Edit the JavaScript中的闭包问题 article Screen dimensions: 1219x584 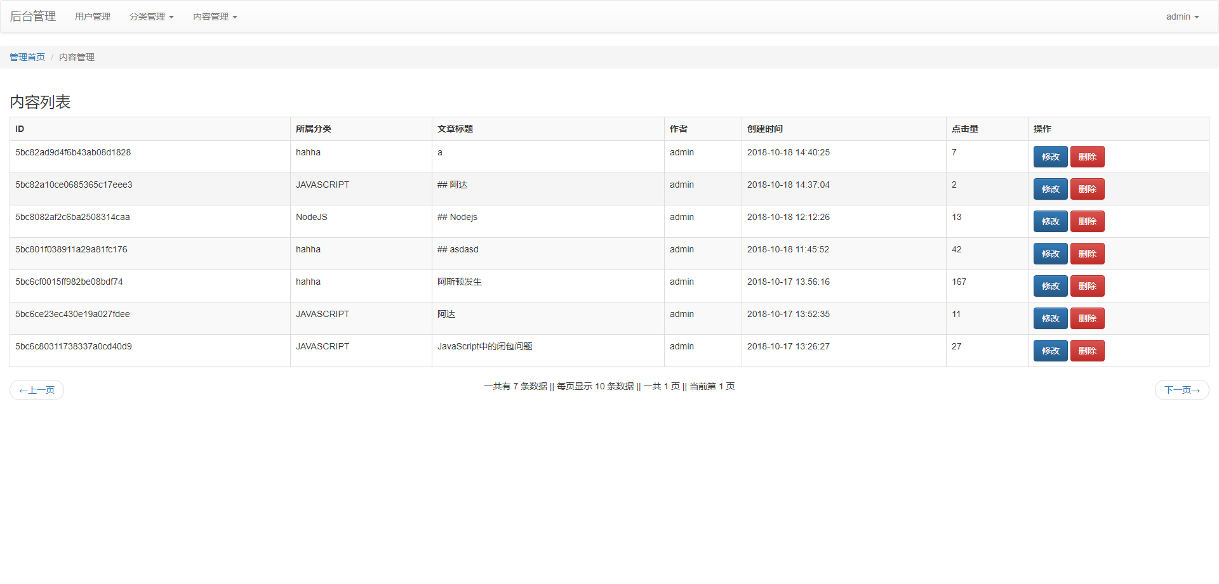point(1050,351)
